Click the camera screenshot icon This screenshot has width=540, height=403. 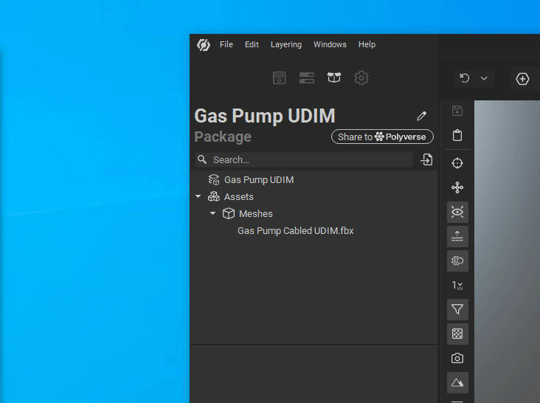pyautogui.click(x=457, y=358)
